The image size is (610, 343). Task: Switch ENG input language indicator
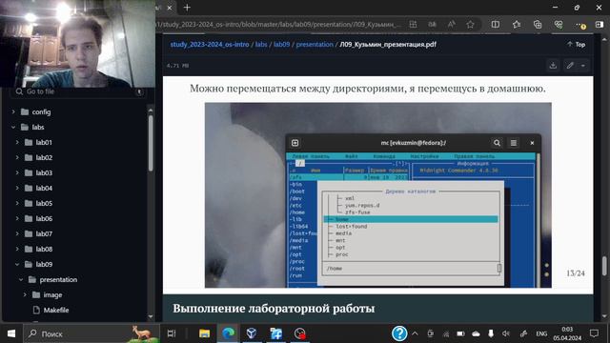pos(541,333)
